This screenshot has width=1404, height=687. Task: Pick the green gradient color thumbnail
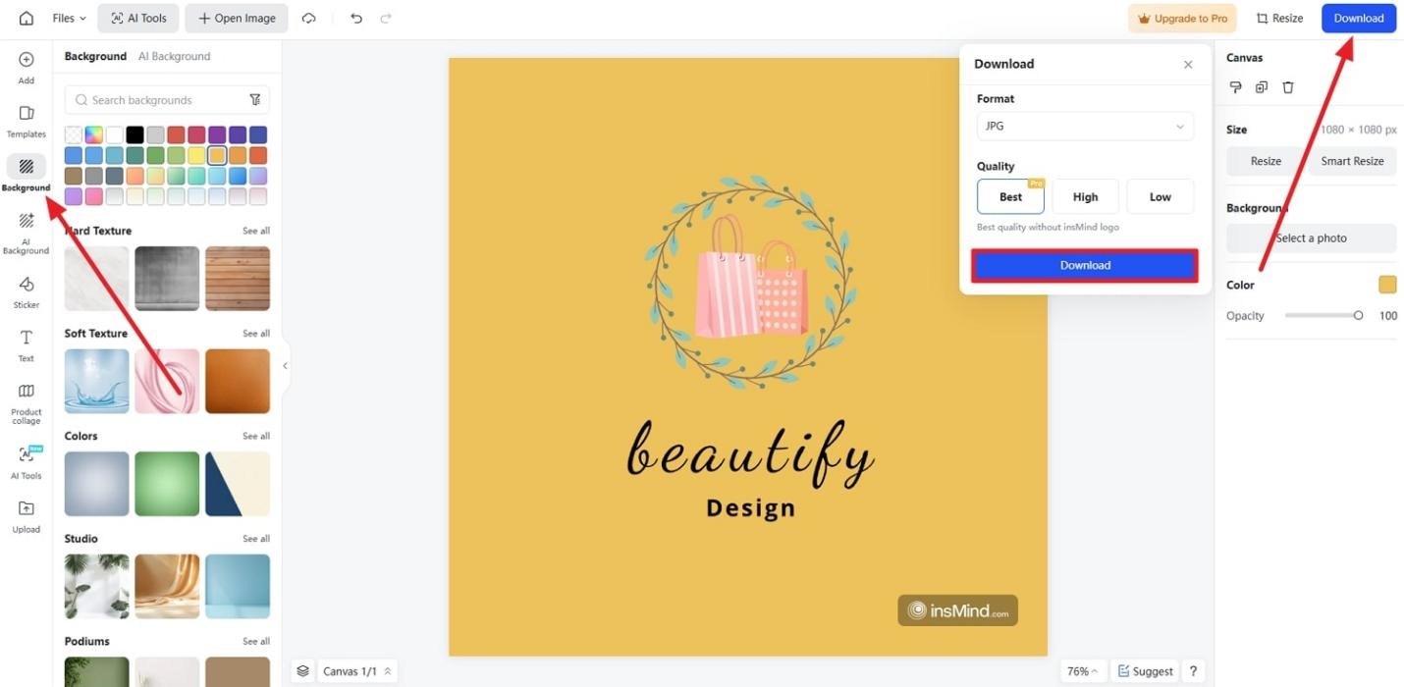coord(167,484)
